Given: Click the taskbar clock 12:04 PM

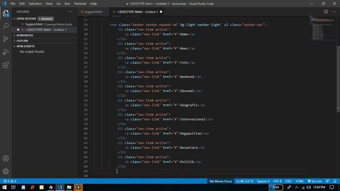Looking at the screenshot, I should point(319,187).
